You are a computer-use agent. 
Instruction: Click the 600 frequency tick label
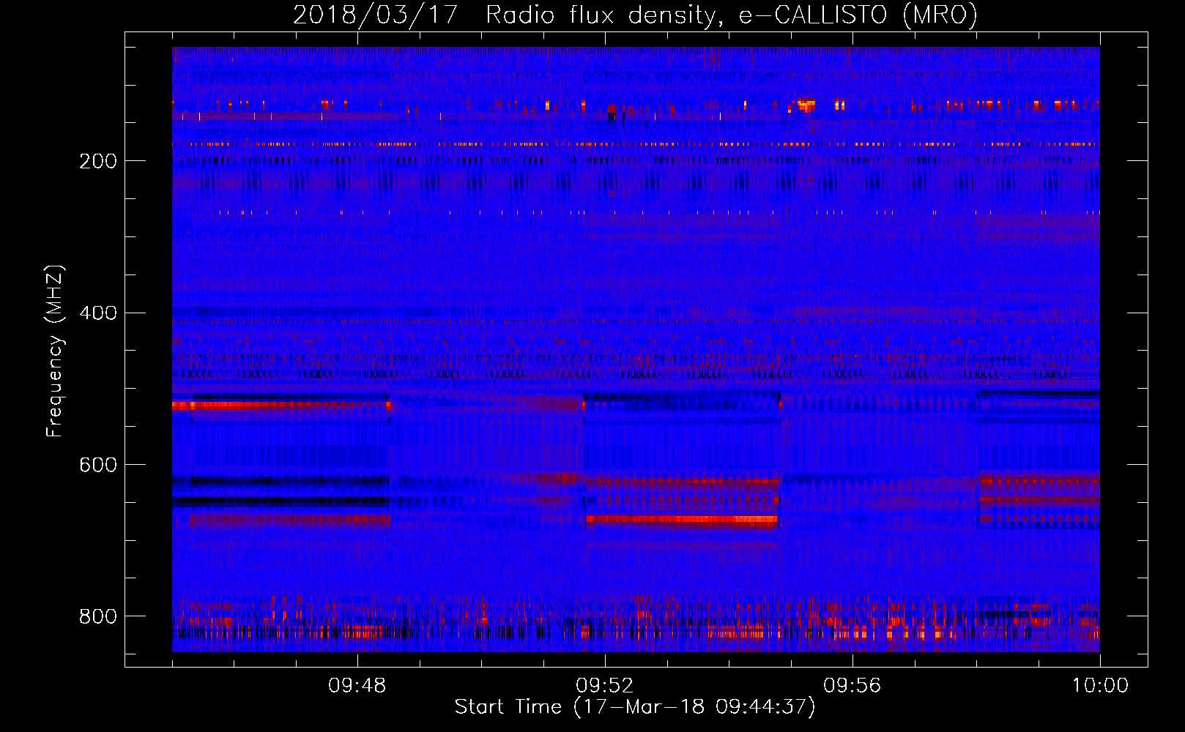coord(98,465)
